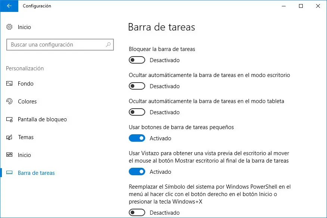This screenshot has height=218, width=327.
Task: Enable auto-hide taskbar in desktop mode
Action: (137, 86)
